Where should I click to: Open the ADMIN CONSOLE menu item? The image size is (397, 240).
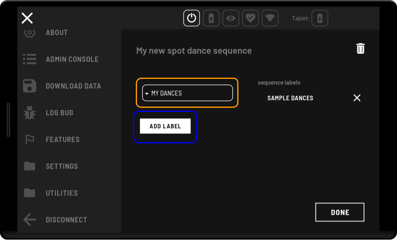pyautogui.click(x=72, y=59)
